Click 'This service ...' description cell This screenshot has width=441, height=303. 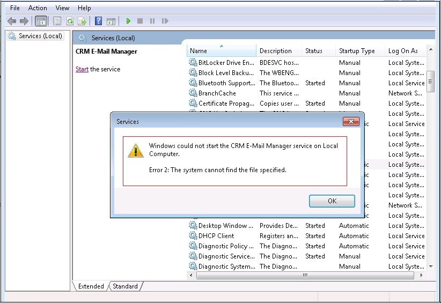279,93
